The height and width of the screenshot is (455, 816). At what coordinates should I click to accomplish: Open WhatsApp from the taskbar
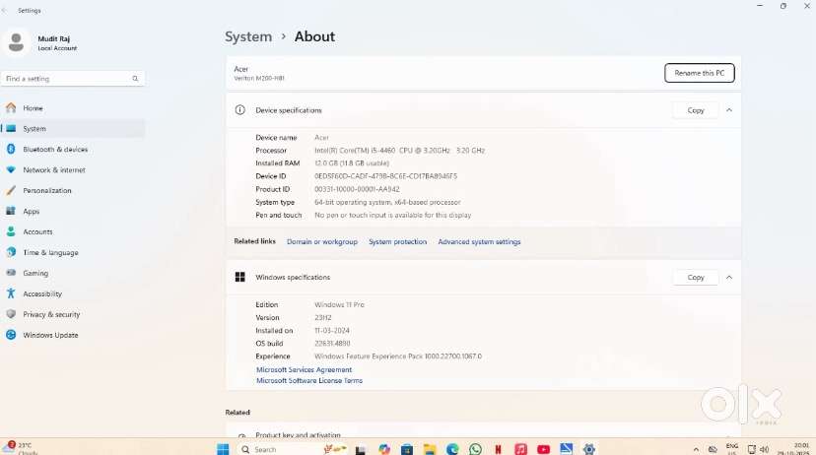476,449
